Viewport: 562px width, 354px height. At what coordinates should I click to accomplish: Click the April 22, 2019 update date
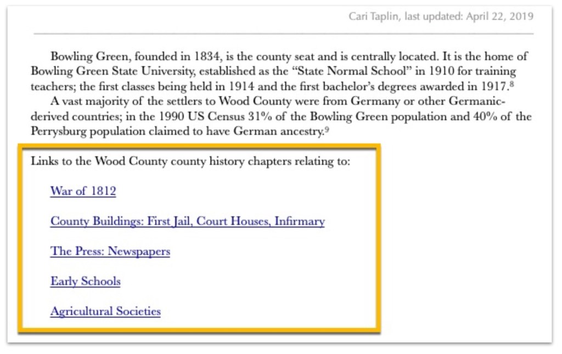click(x=499, y=16)
